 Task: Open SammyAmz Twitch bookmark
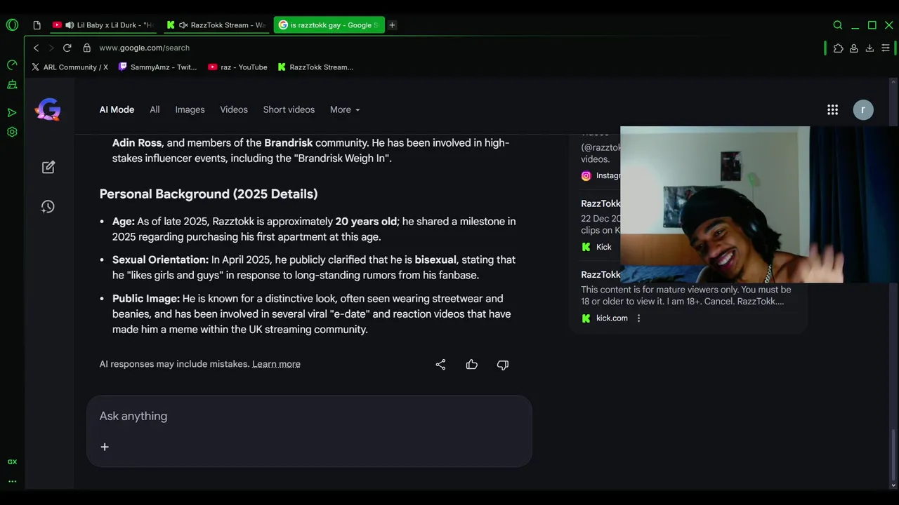pos(158,67)
